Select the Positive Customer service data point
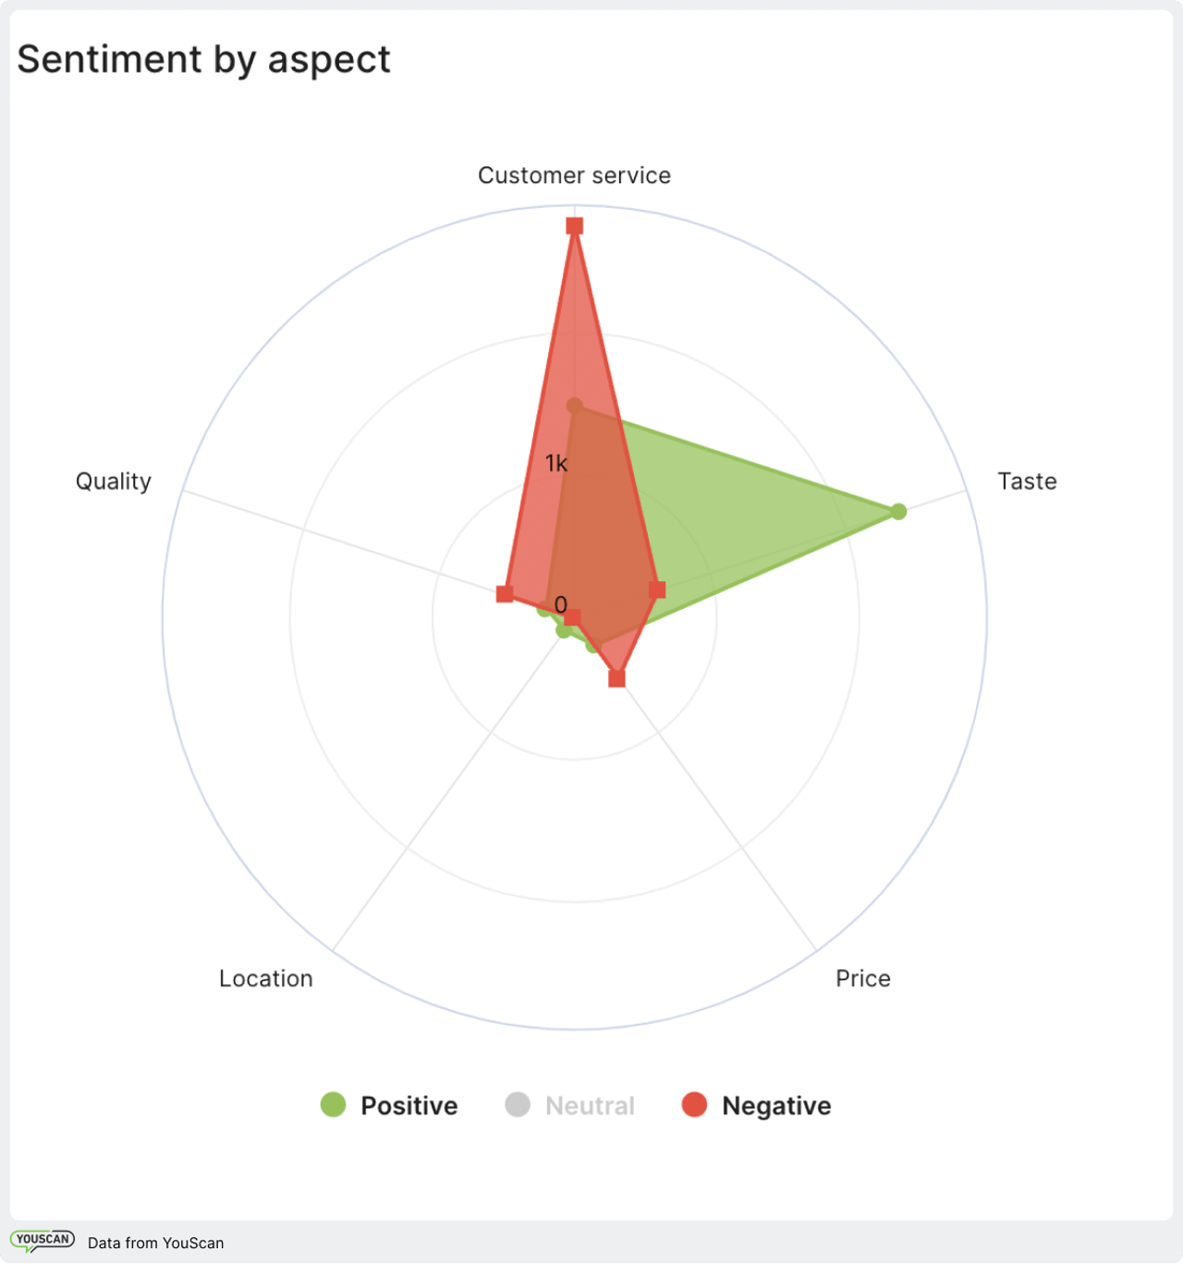 point(575,406)
